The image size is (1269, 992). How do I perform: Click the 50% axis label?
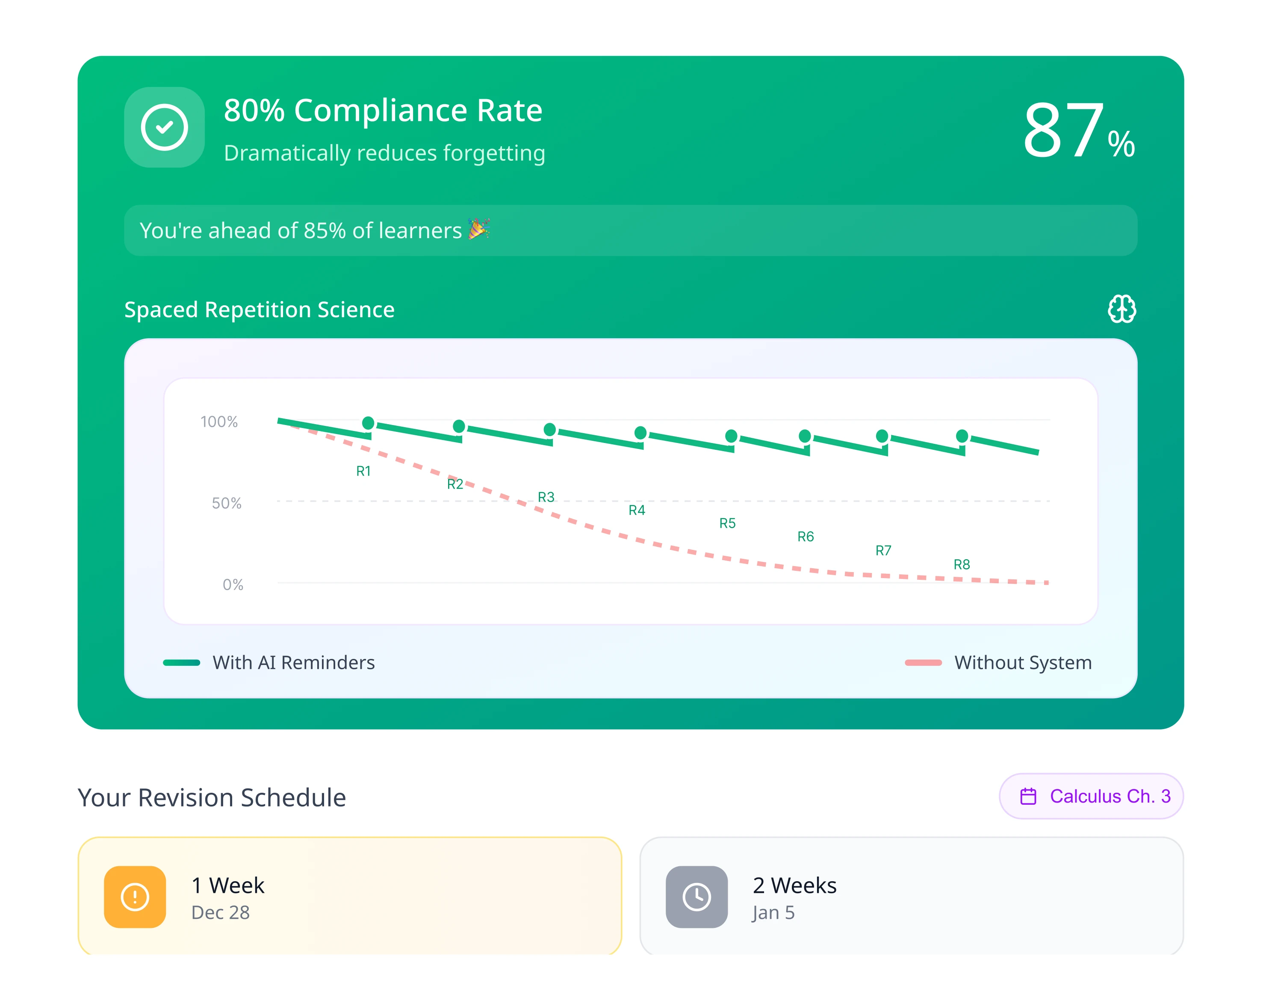(x=226, y=503)
